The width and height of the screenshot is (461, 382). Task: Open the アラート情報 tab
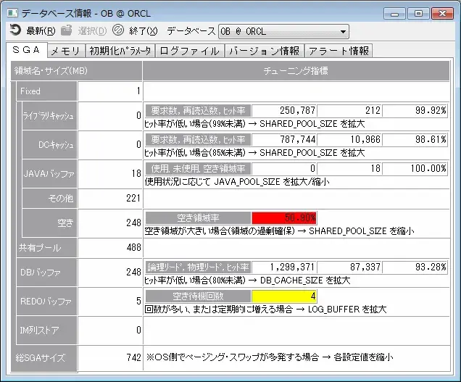tap(339, 51)
